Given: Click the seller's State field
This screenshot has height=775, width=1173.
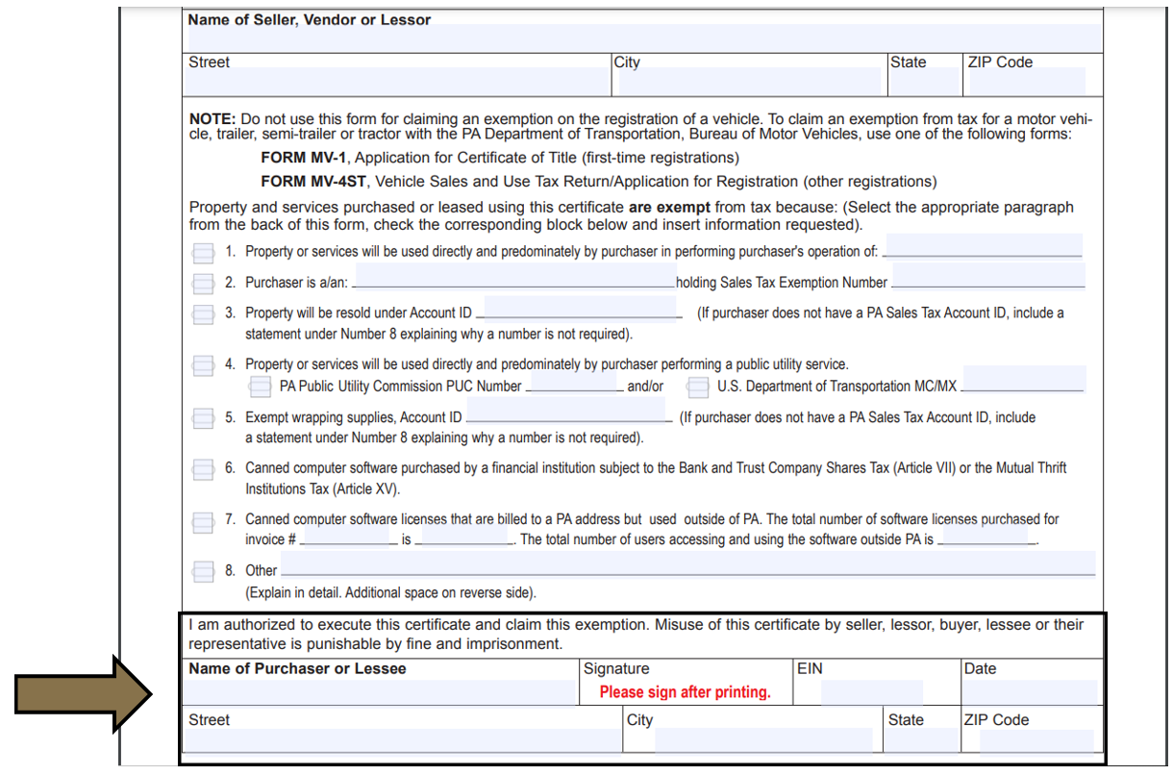Looking at the screenshot, I should tap(921, 82).
